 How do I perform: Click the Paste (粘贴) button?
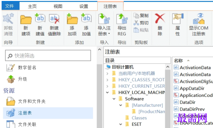point(141,30)
